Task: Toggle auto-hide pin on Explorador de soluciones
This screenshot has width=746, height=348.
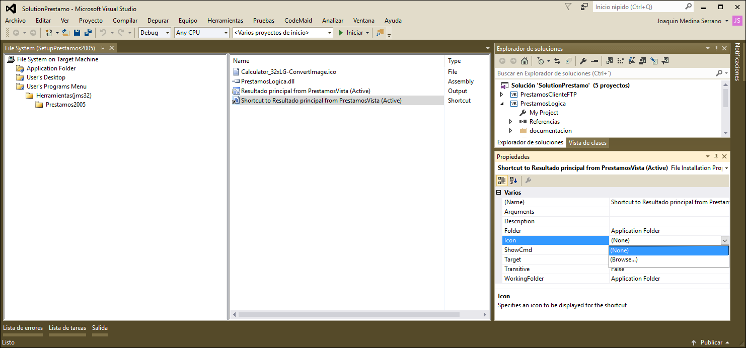Action: point(716,48)
